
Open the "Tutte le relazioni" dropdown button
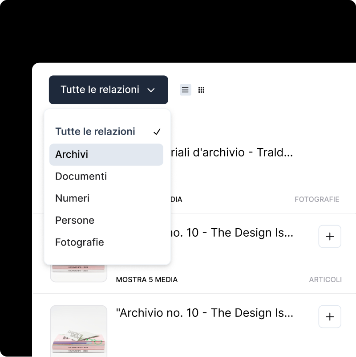[108, 90]
